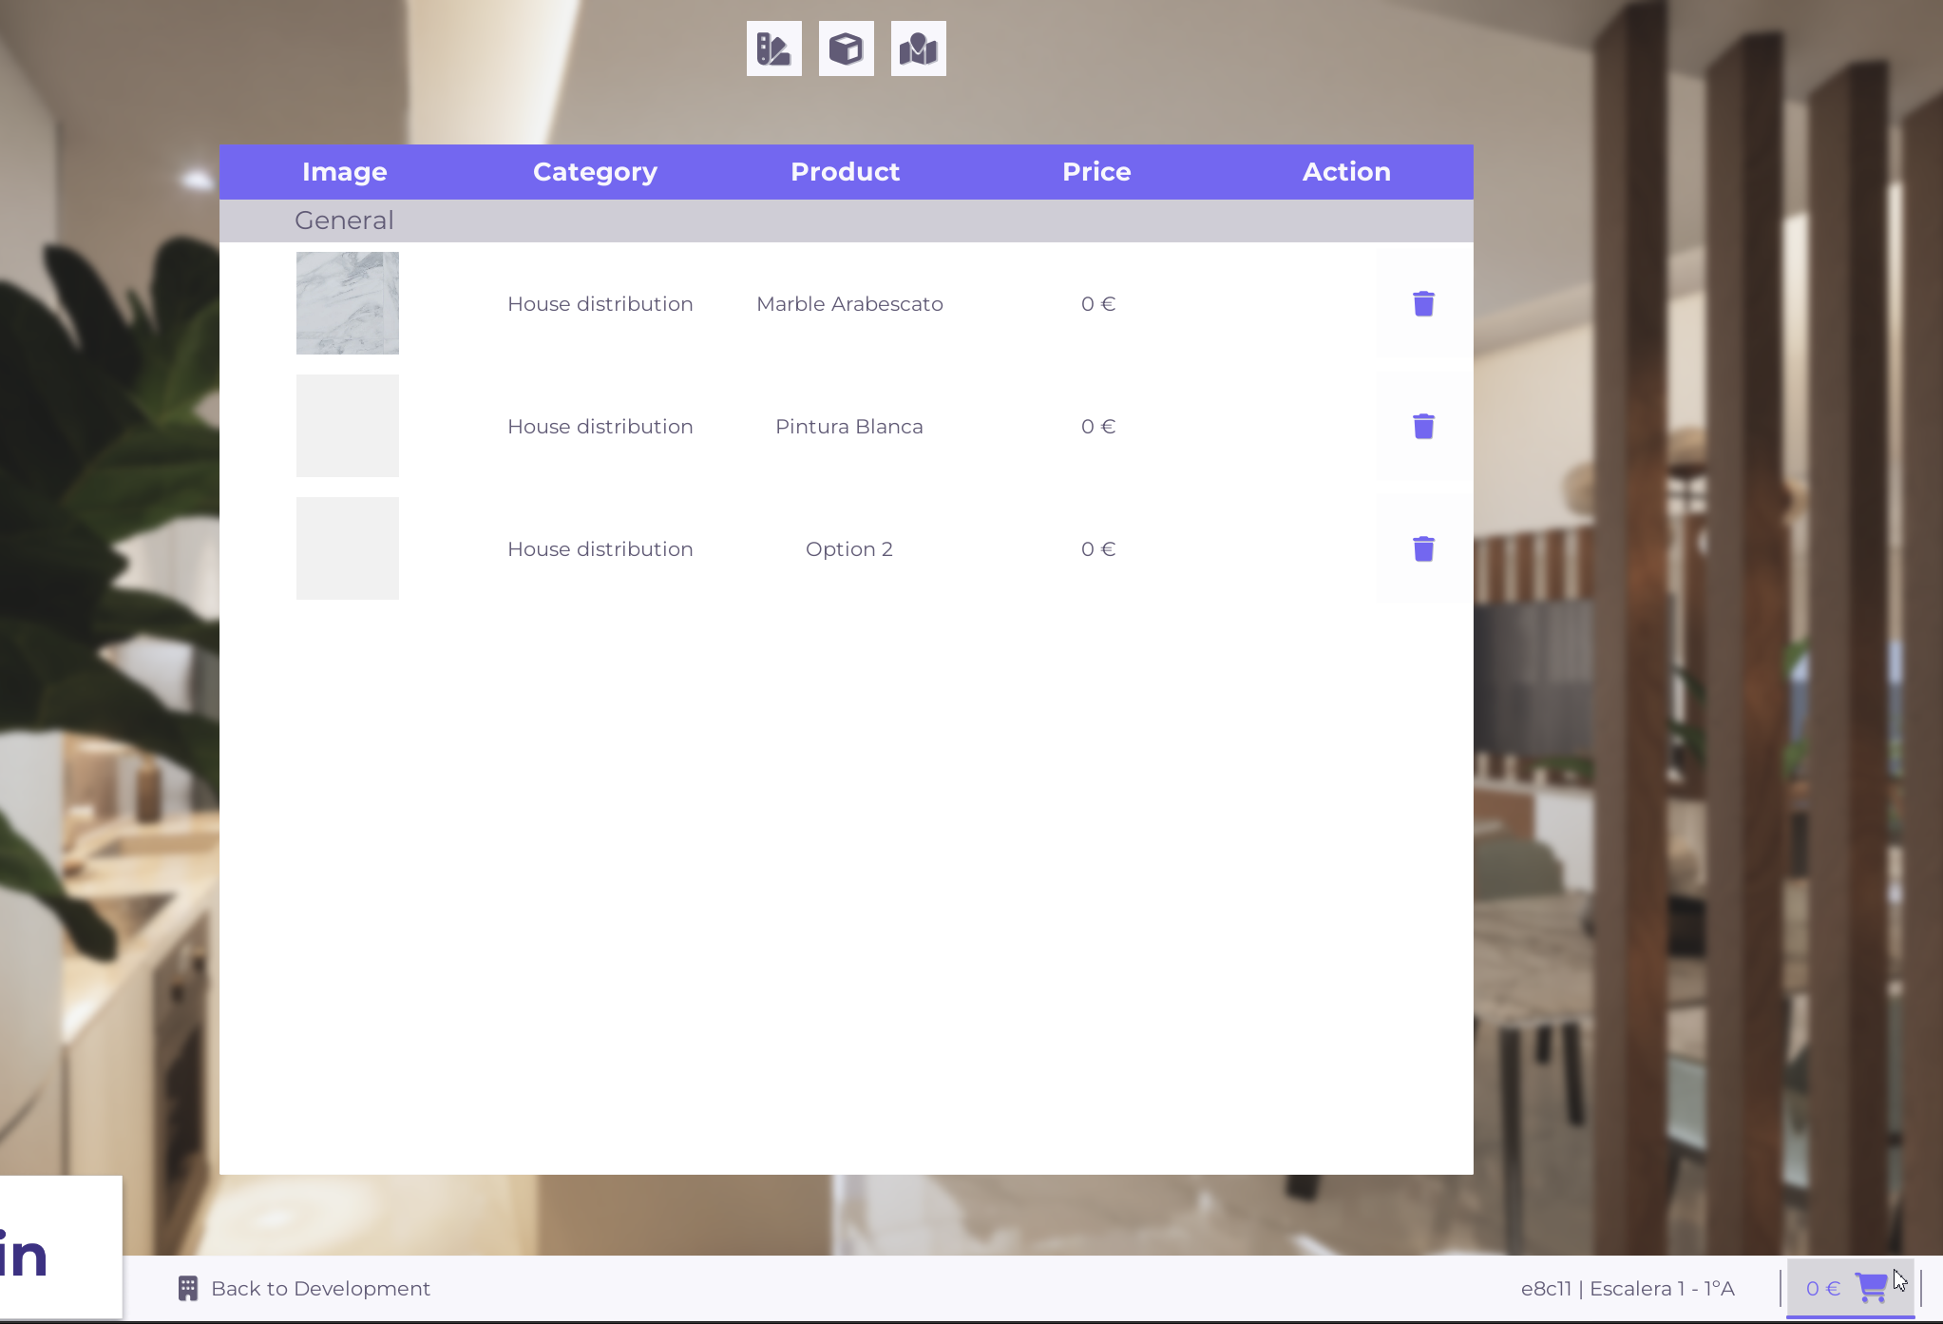Image resolution: width=1943 pixels, height=1324 pixels.
Task: Click the Option 2 blank thumbnail
Action: click(348, 548)
